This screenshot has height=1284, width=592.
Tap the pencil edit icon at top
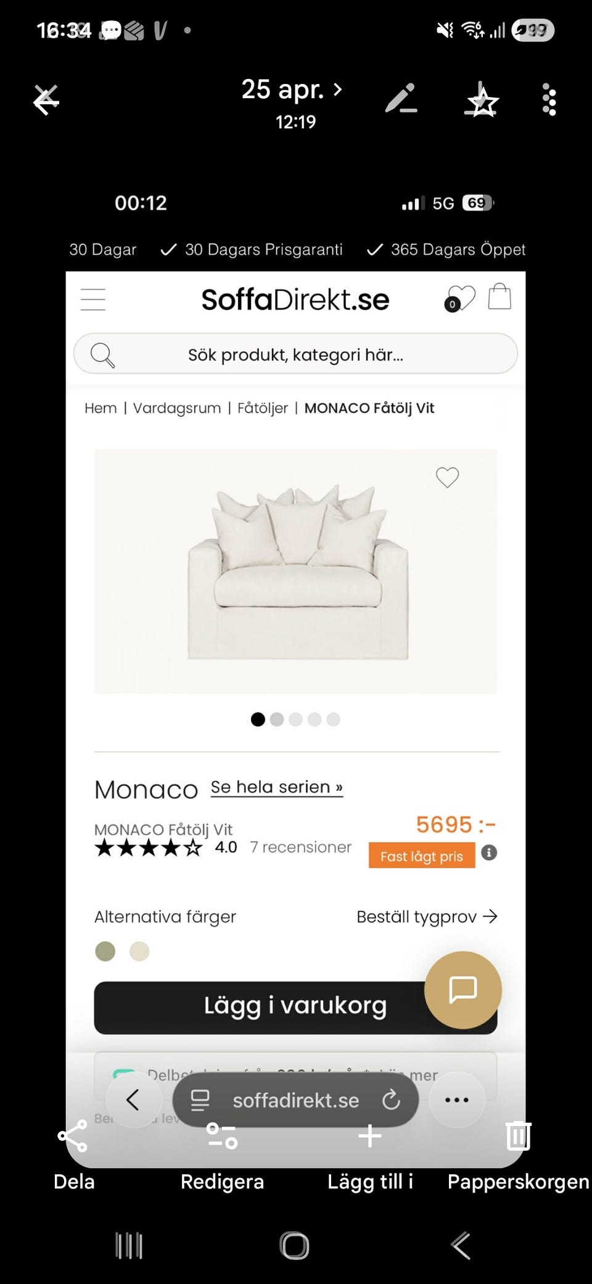(x=401, y=99)
